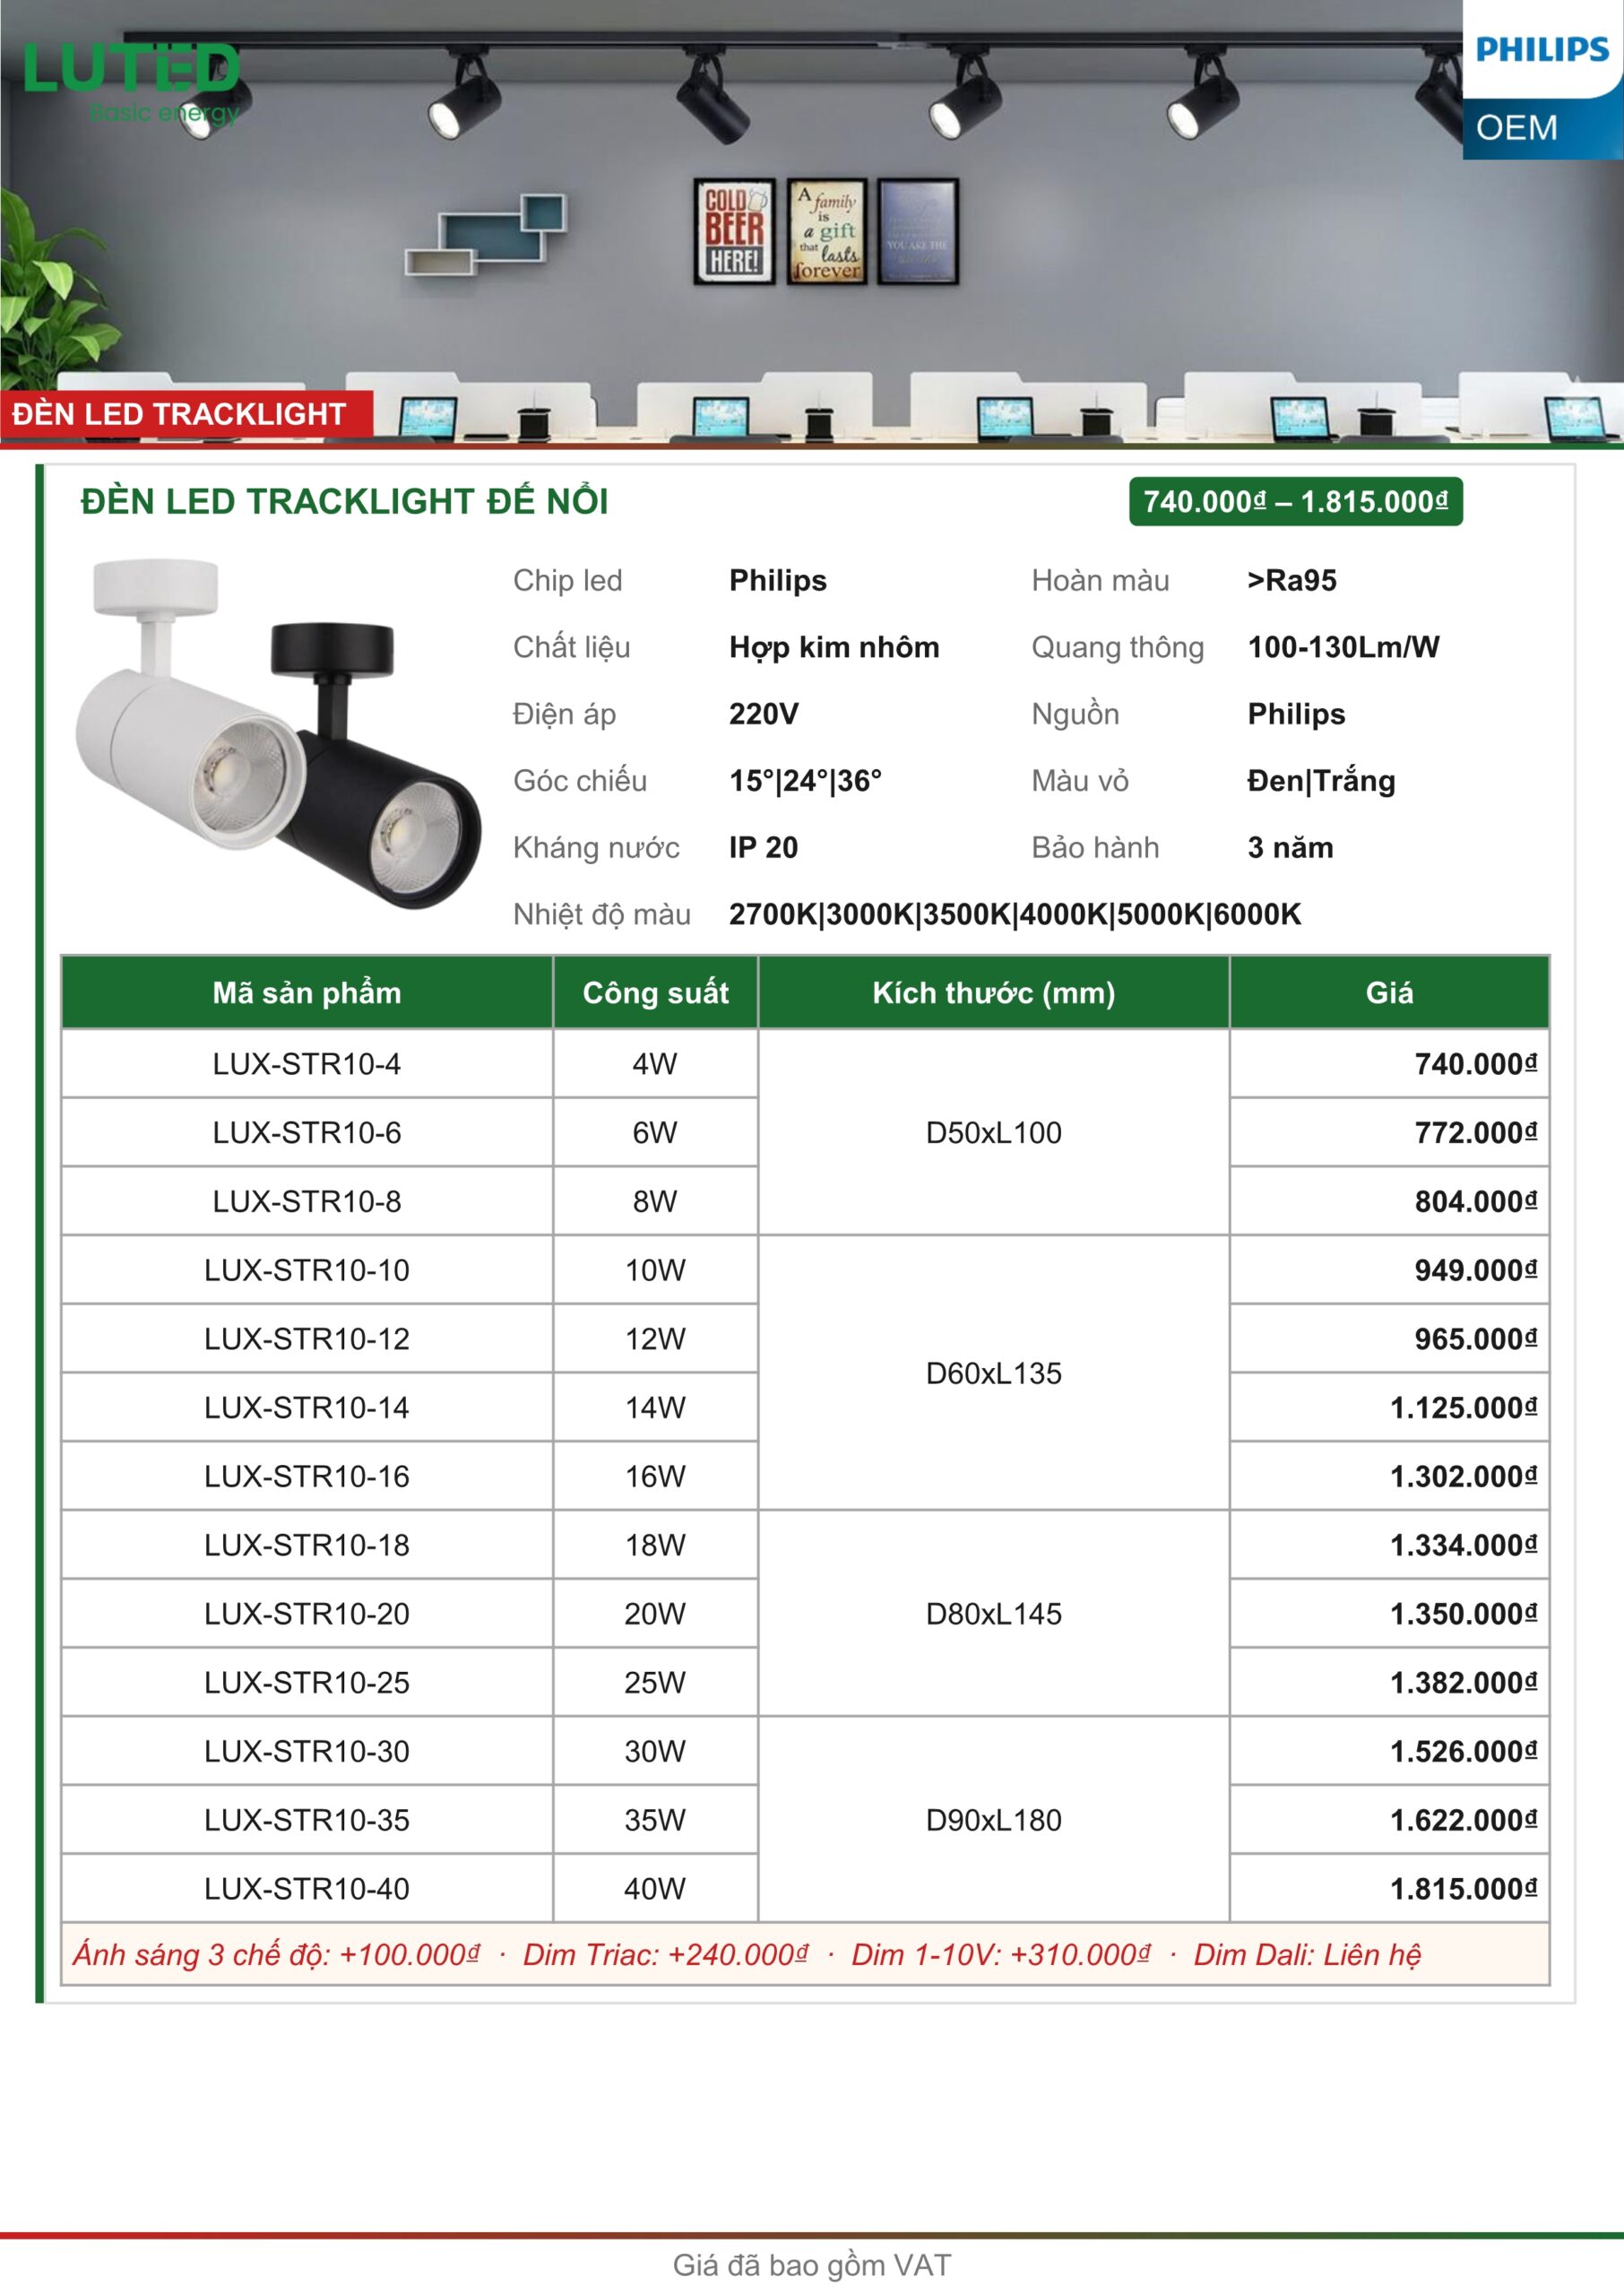Select product code LUX-STR10-4
Viewport: 1624px width, 2295px height.
click(x=307, y=1064)
